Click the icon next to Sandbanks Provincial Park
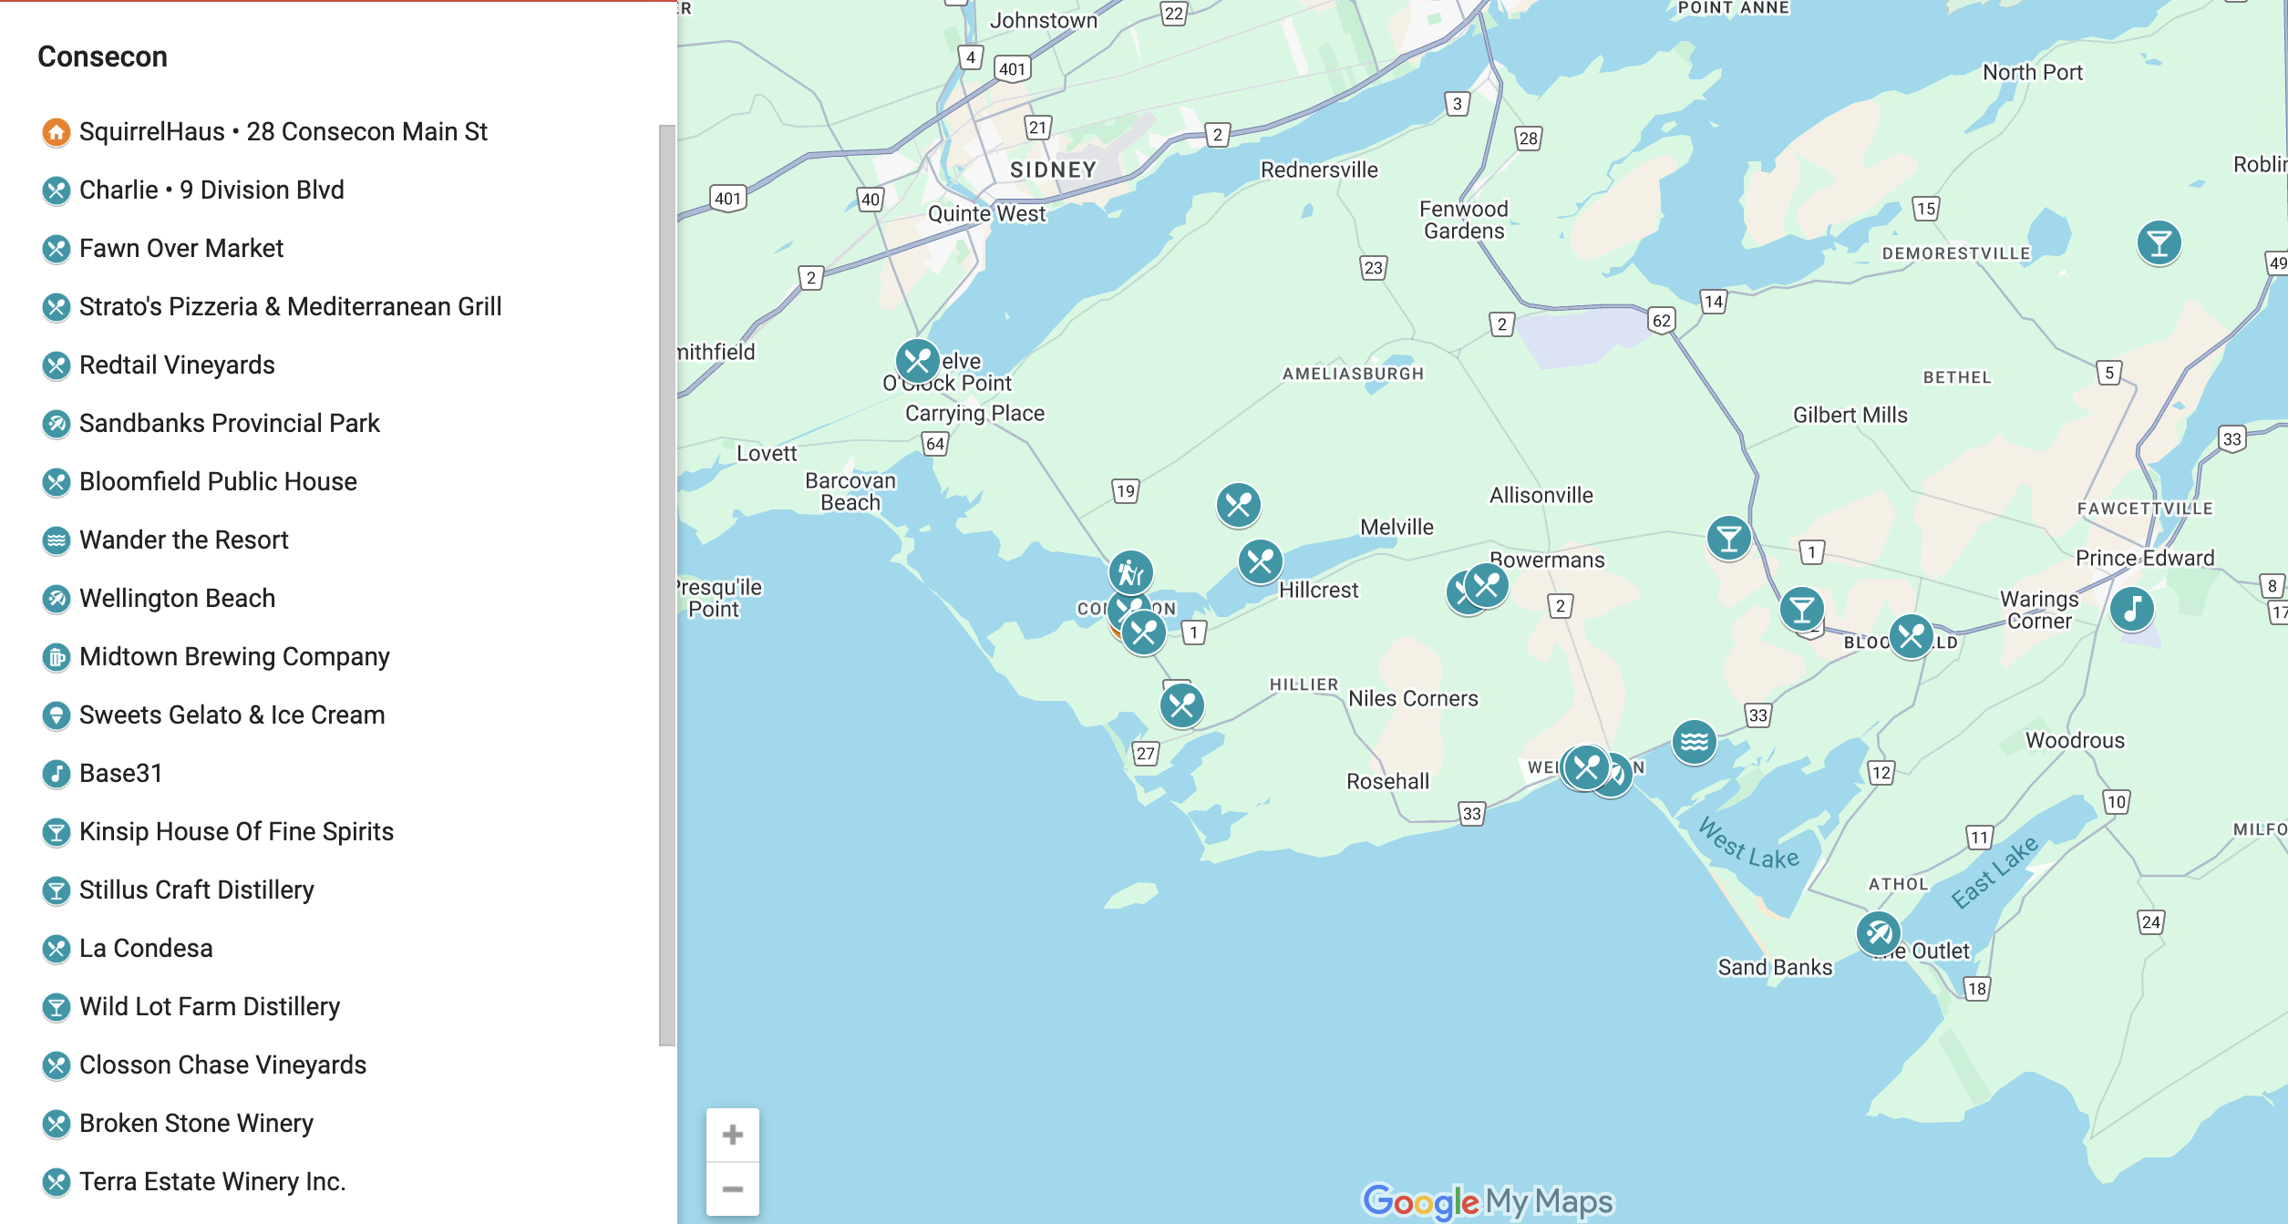2288x1224 pixels. point(57,424)
